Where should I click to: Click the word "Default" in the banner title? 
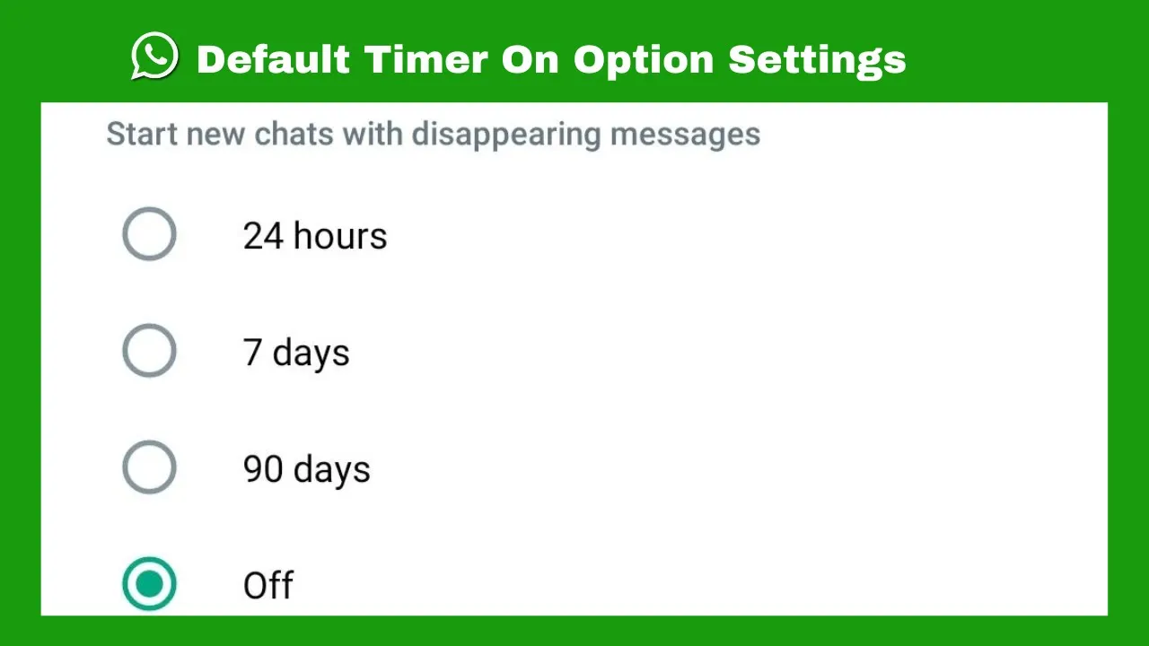click(x=273, y=59)
